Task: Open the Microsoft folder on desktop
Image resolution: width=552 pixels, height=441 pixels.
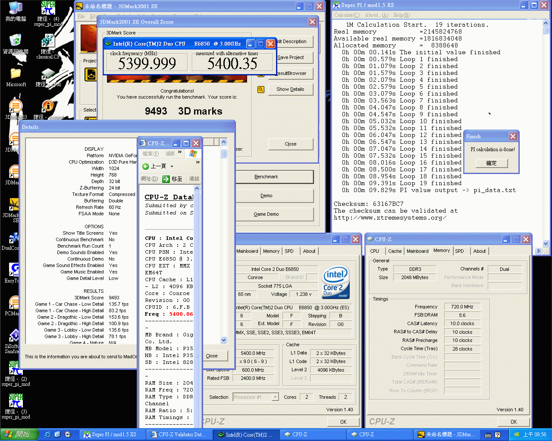Action: coord(16,77)
